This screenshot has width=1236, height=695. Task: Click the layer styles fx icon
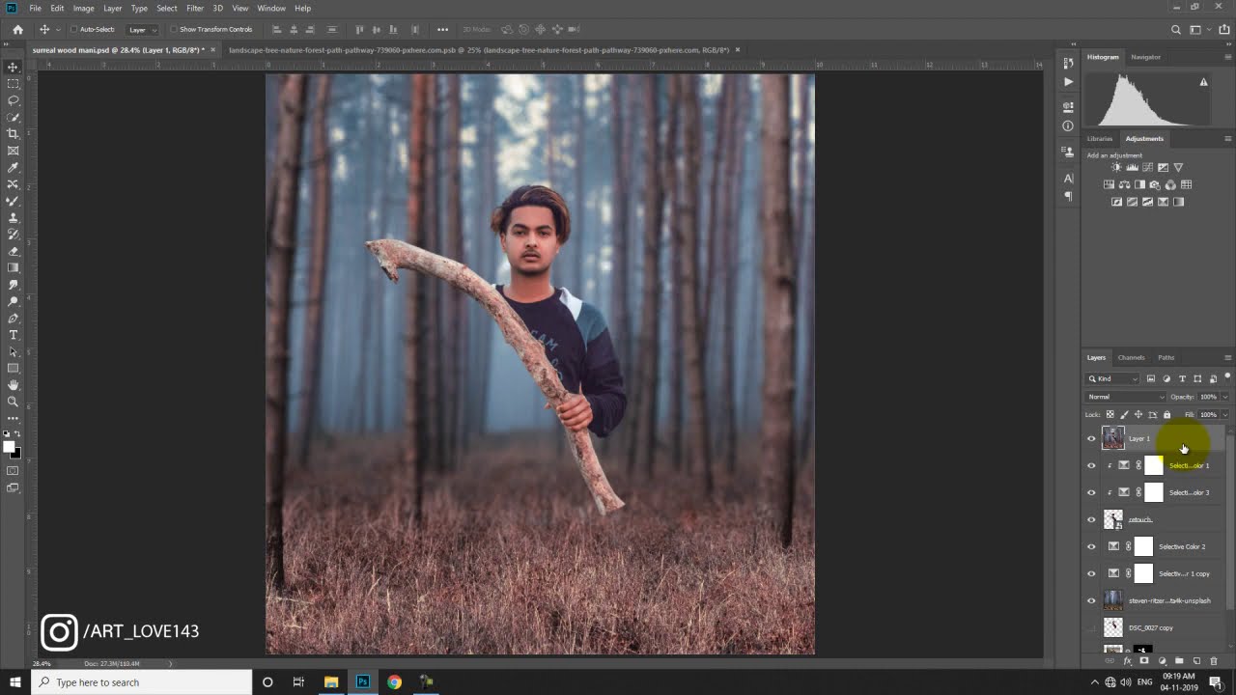coord(1127,661)
